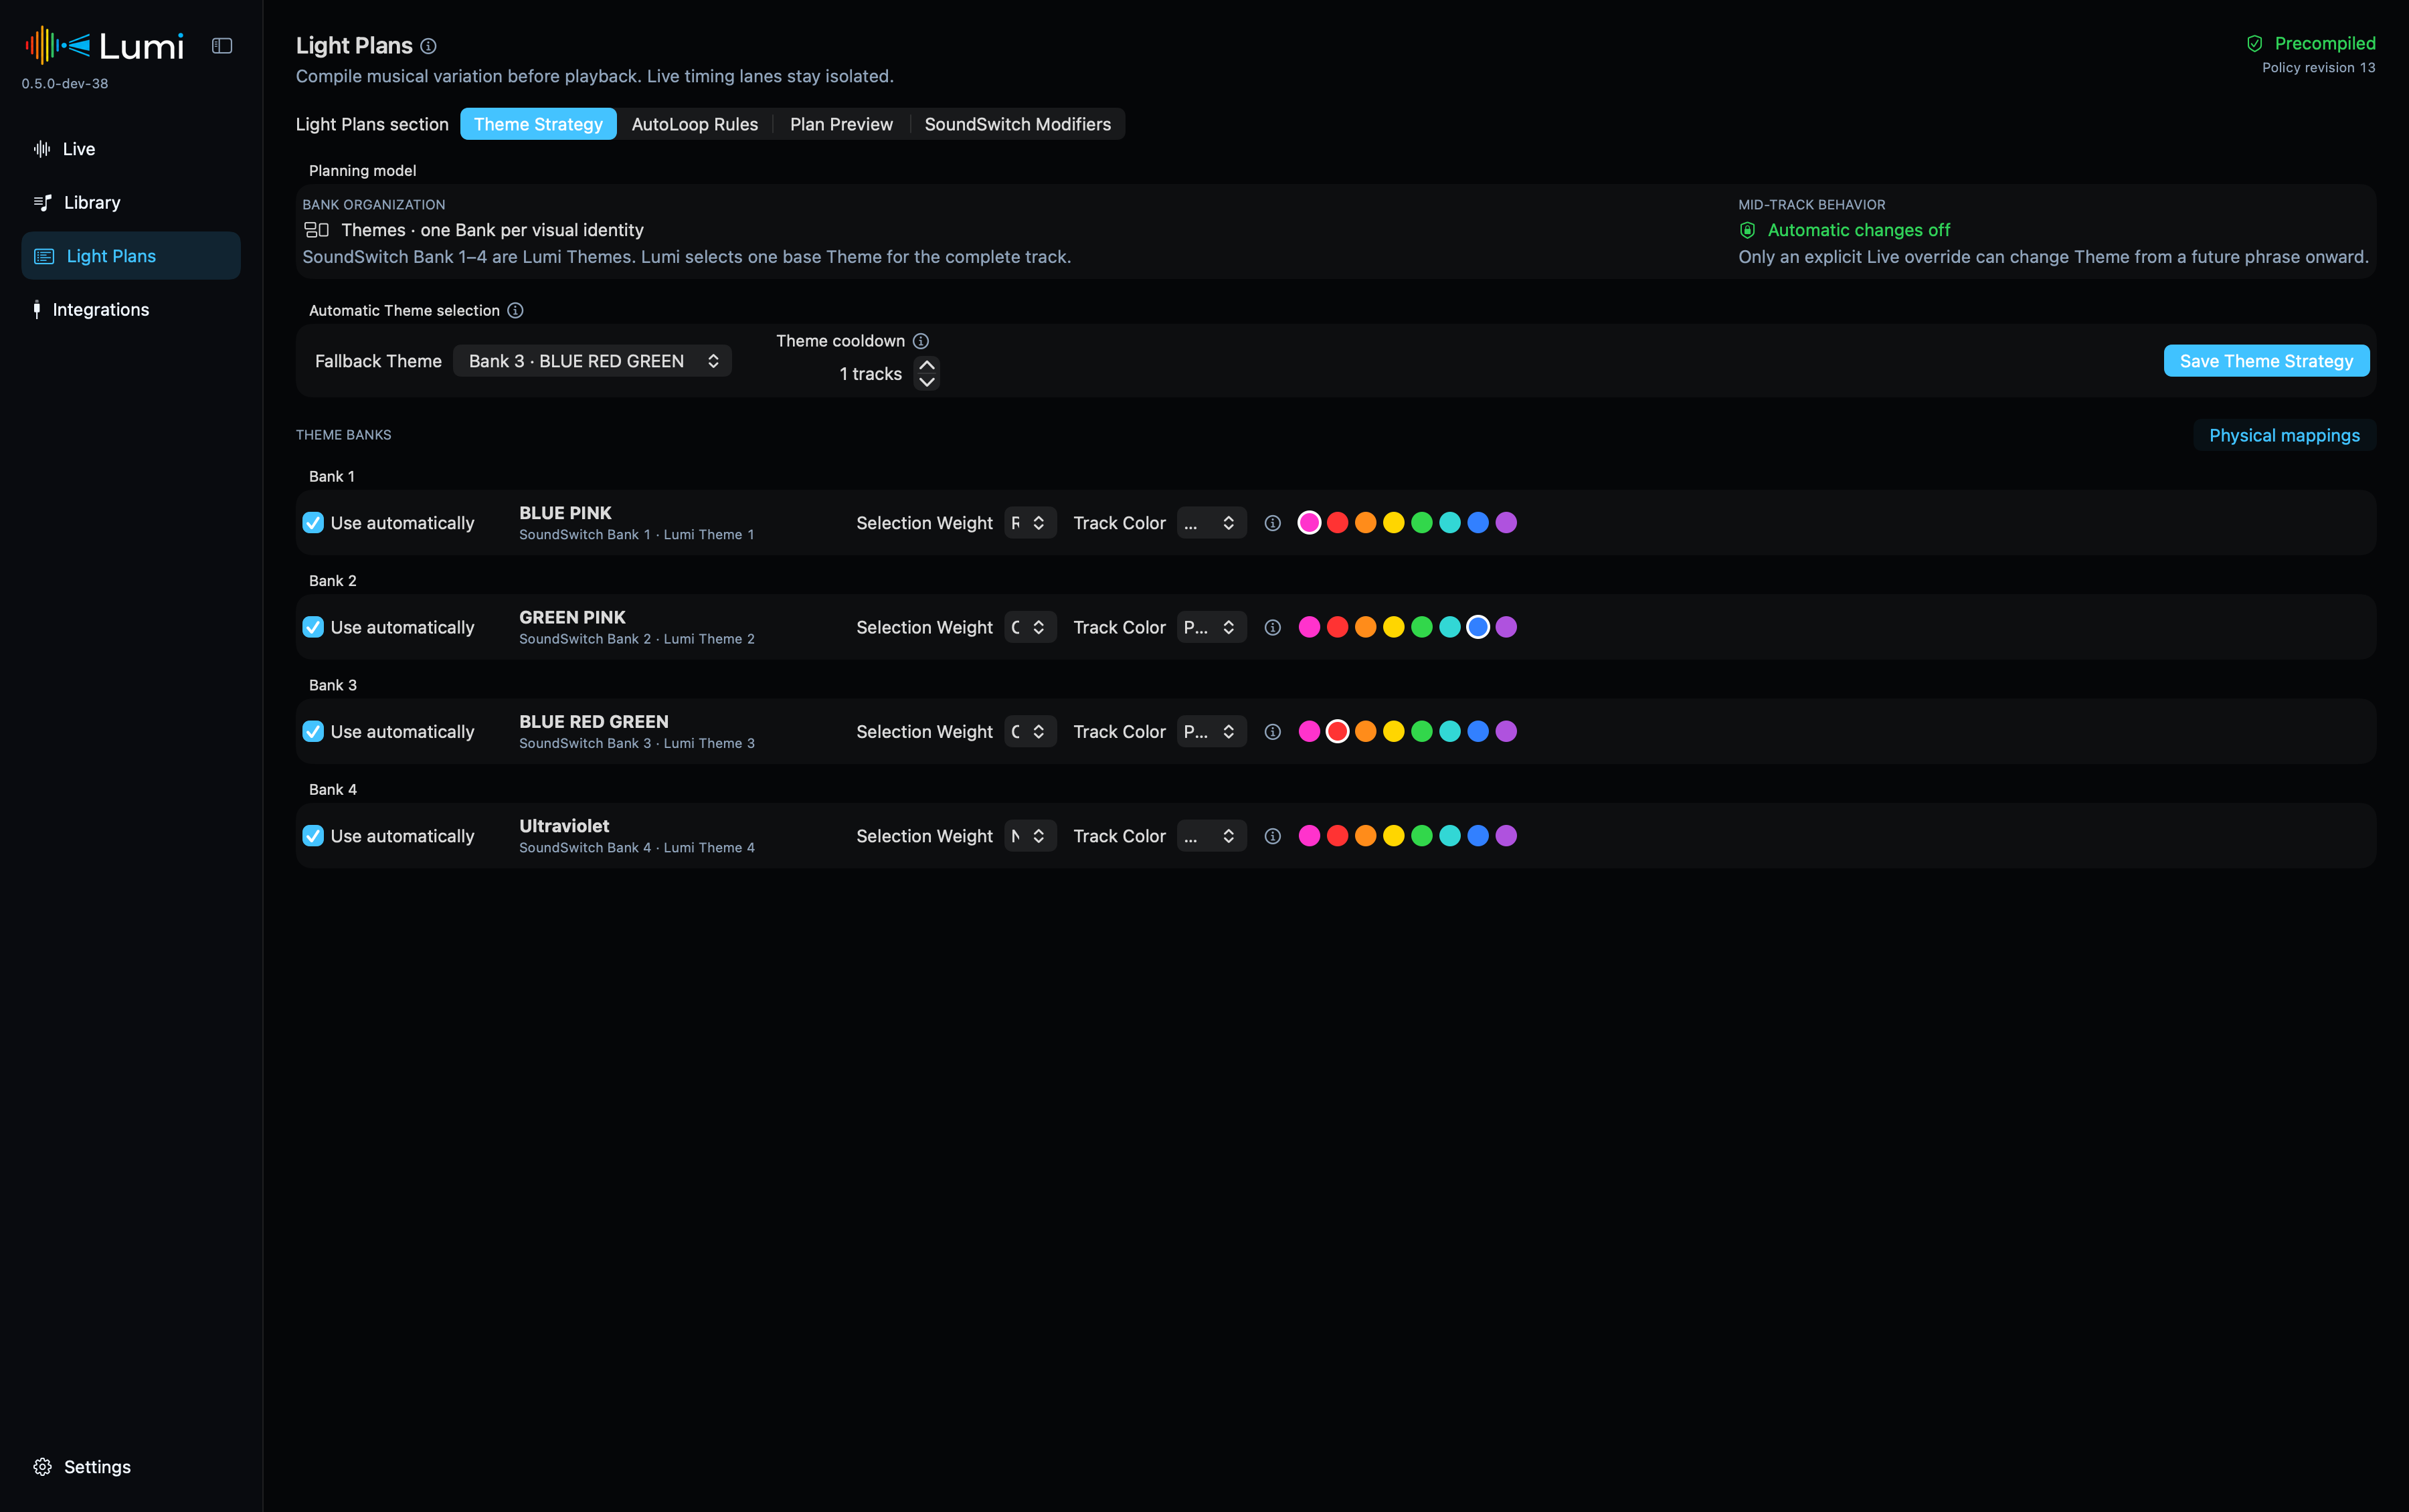Pick the red swatch for BLUE RED GREEN
Image resolution: width=2409 pixels, height=1512 pixels.
1337,732
